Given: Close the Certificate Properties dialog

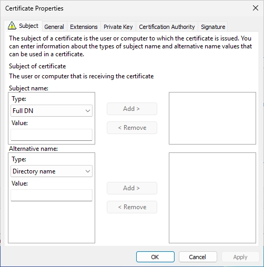Looking at the screenshot, I should (x=256, y=8).
